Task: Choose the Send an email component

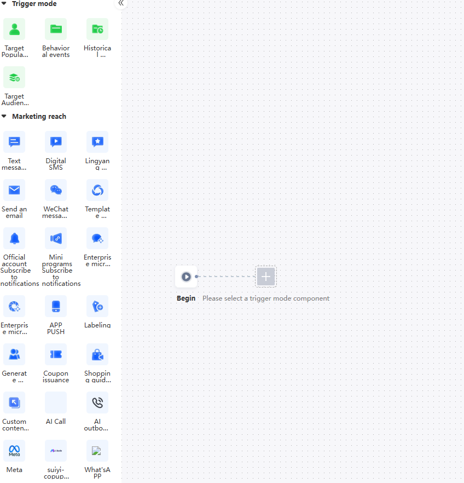Action: click(14, 190)
